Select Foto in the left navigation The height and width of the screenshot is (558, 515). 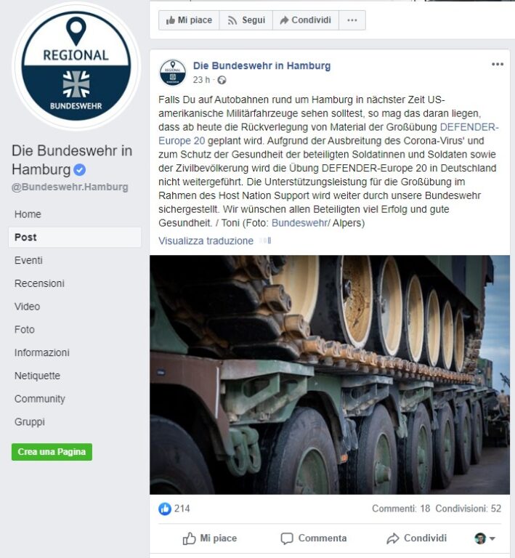click(x=25, y=330)
